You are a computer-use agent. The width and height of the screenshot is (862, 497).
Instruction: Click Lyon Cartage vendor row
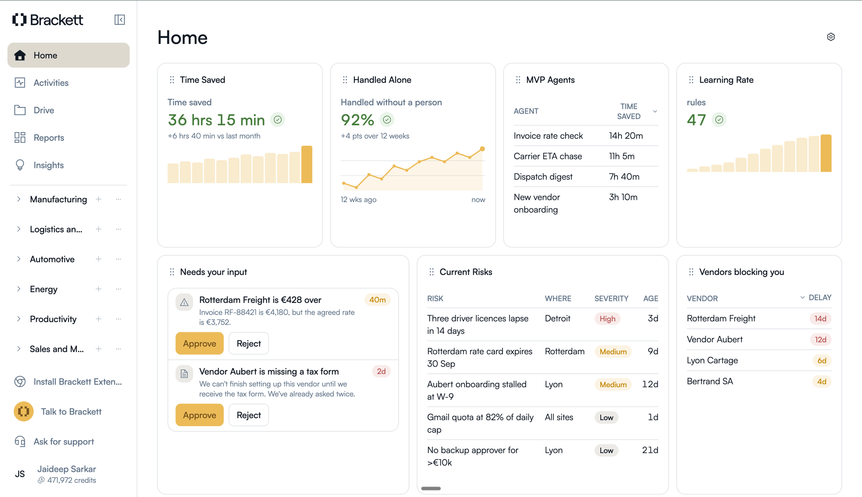pos(759,360)
